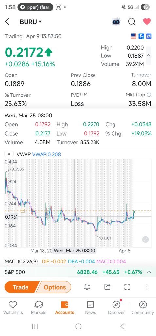Open the search magnifier icon
156x336 pixels.
132,22
